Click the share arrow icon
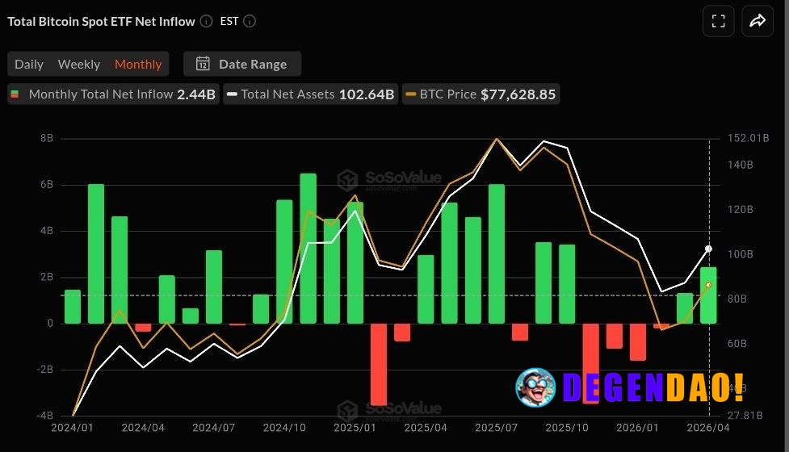789x452 pixels. click(758, 21)
